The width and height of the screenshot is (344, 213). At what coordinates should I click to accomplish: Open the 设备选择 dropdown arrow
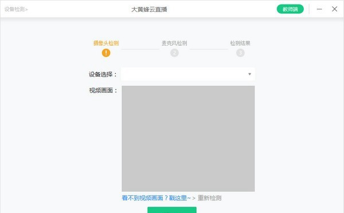pos(249,74)
